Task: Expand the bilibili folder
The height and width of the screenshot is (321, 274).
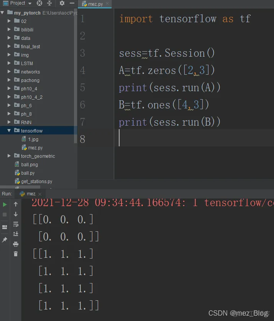Action: click(9, 29)
